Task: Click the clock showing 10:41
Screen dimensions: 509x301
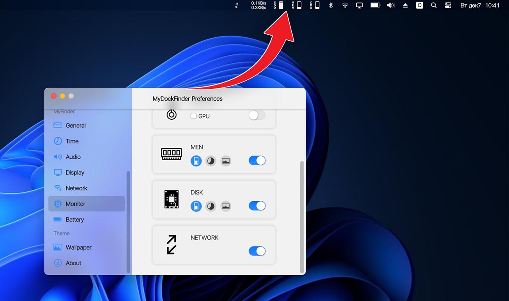Action: click(x=492, y=6)
